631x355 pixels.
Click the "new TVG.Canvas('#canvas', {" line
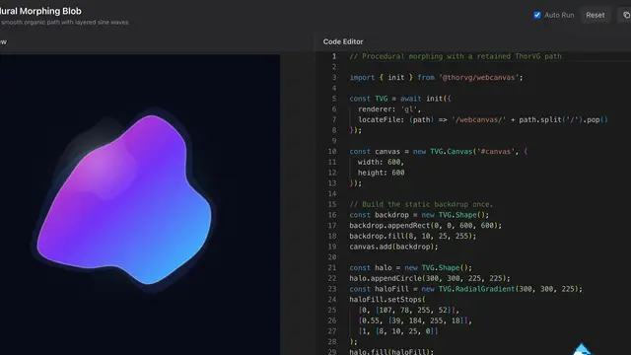click(x=438, y=151)
